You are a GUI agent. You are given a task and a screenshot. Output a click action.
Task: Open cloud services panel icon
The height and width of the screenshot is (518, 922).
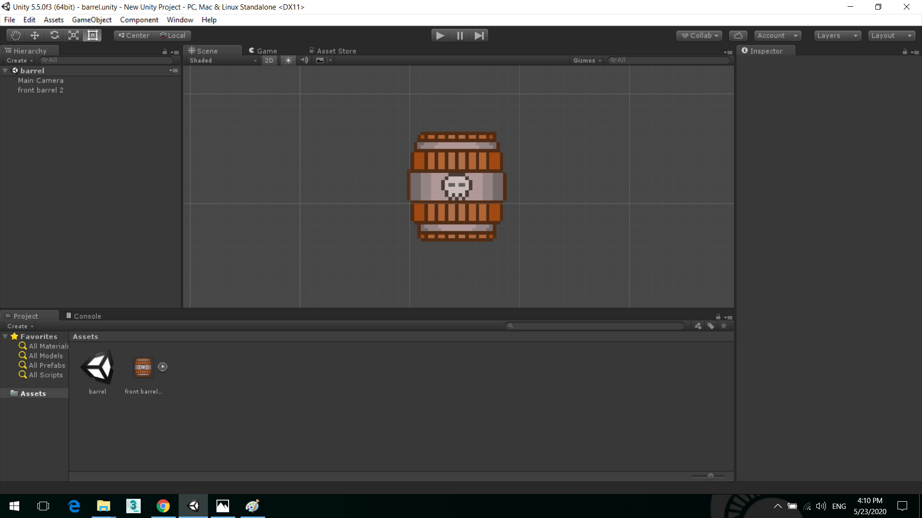[738, 35]
